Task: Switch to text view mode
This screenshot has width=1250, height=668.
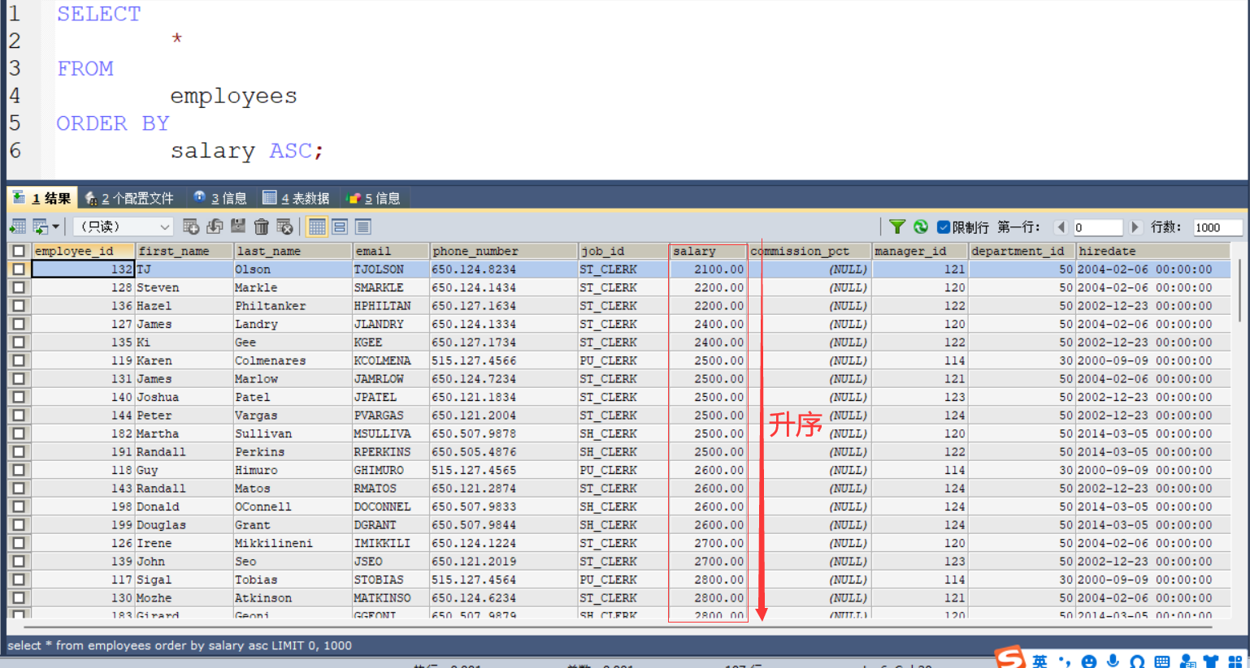Action: coord(362,226)
